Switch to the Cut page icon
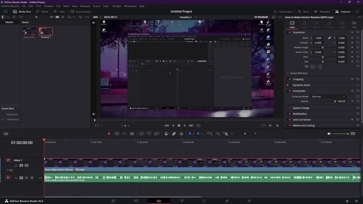 coord(136,201)
